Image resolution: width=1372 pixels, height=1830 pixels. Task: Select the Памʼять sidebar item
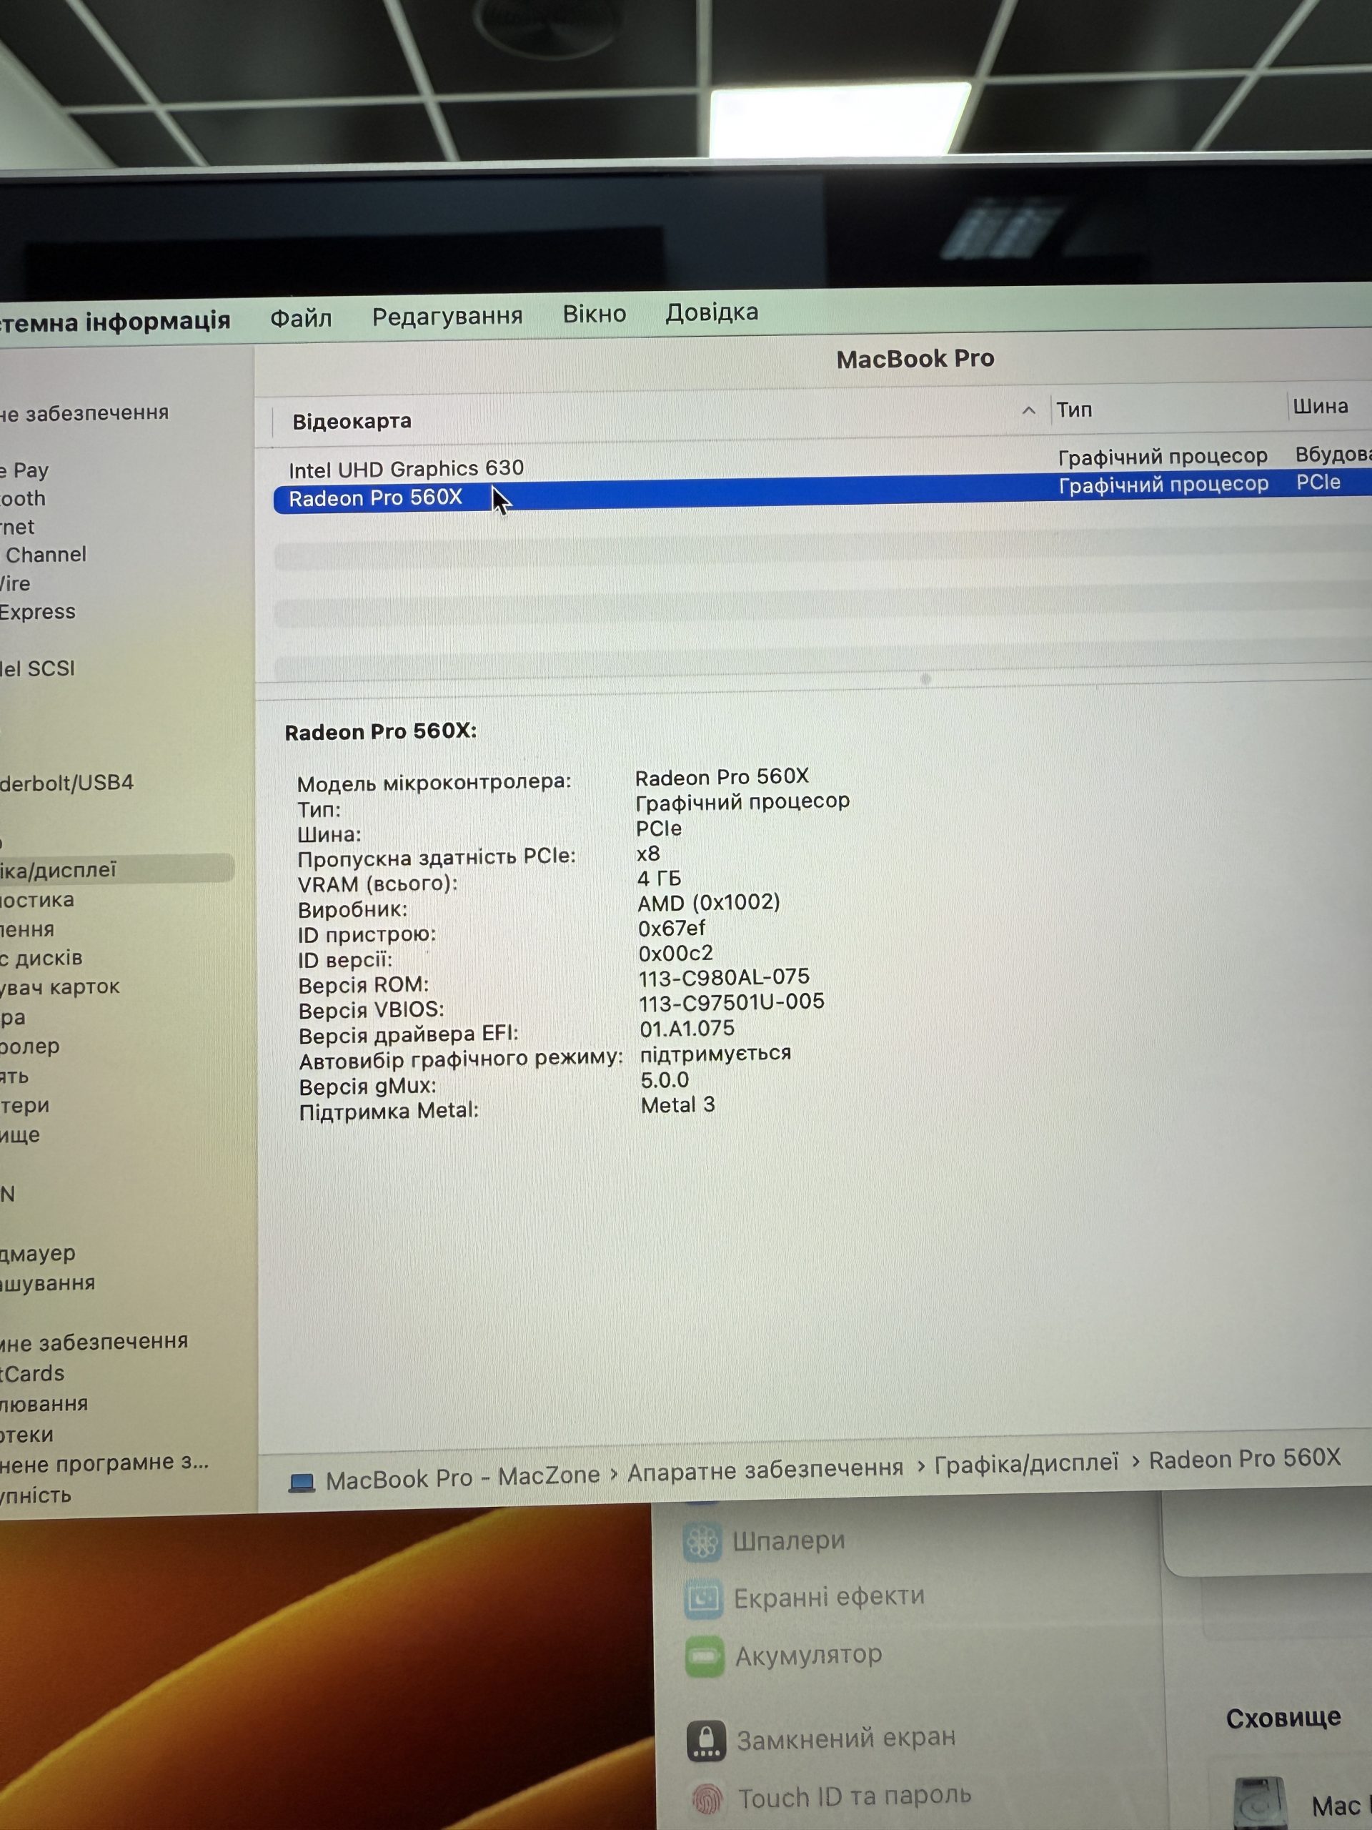(15, 1077)
